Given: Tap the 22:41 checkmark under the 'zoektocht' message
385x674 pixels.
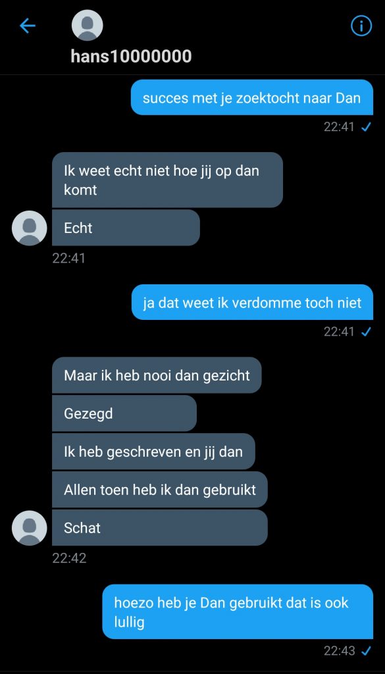Looking at the screenshot, I should pos(366,127).
